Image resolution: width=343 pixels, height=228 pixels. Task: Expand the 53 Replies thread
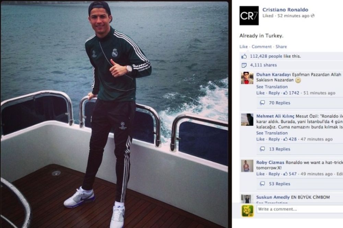(x=280, y=183)
